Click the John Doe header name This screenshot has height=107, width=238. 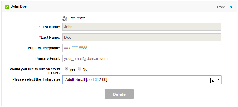click(x=19, y=6)
